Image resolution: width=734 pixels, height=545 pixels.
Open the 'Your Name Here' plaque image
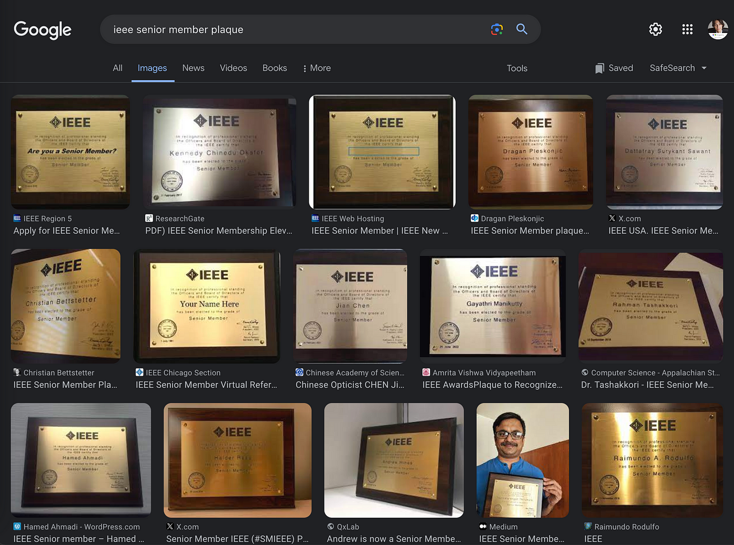tap(207, 306)
